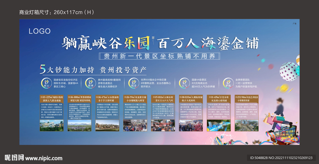Click the 13-225m² 地铁万象街 card header
The image size is (319, 164).
(x=52, y=99)
